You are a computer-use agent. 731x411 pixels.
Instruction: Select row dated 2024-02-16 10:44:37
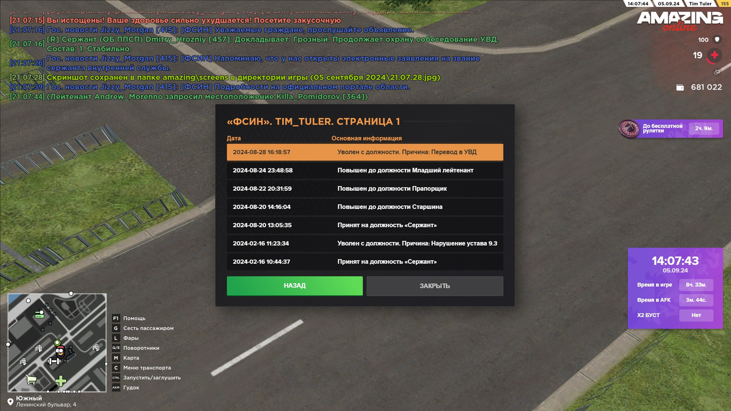[365, 261]
